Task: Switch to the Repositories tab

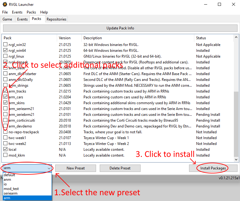Action: point(56,19)
